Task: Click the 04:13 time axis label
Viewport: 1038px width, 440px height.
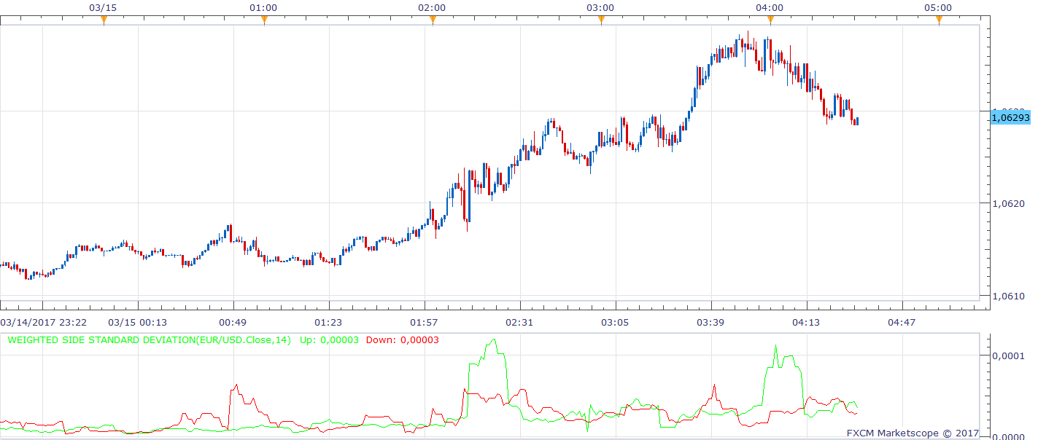Action: tap(805, 322)
